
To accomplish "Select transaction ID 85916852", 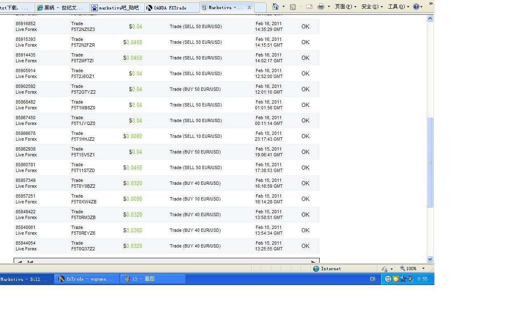I will tap(26, 24).
